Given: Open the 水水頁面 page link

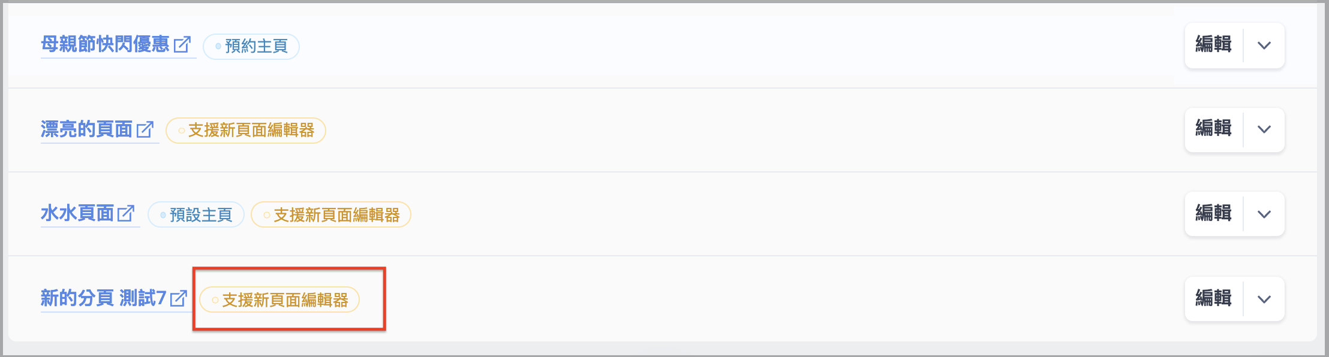Looking at the screenshot, I should (x=77, y=213).
